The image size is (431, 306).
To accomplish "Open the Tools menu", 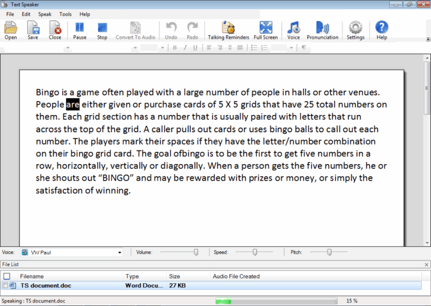I will (x=65, y=14).
